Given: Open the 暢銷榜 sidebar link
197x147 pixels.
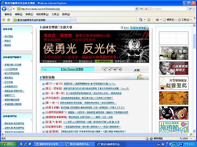Looking at the screenshot, I should tap(8, 45).
